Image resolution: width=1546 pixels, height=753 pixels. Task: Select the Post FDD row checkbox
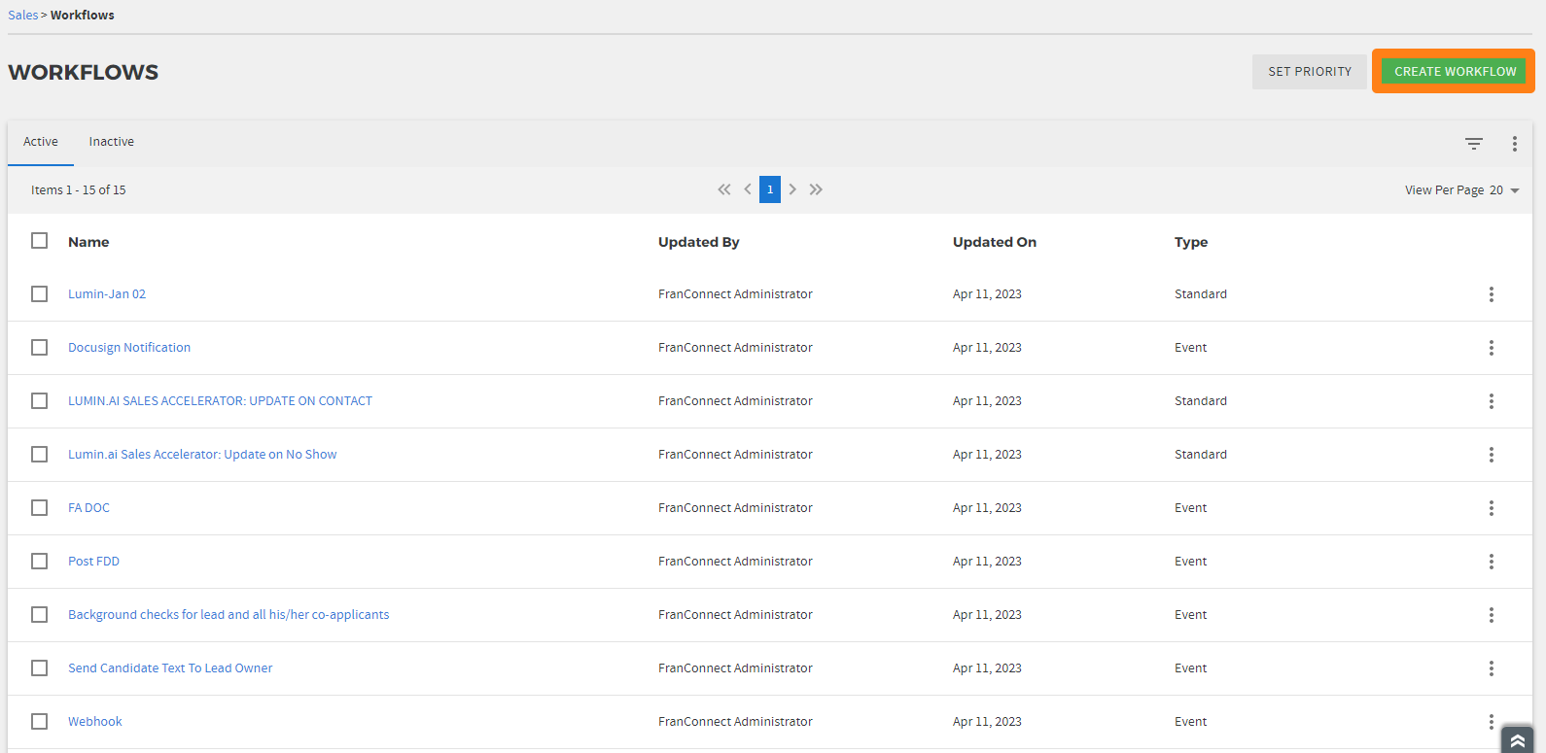pyautogui.click(x=39, y=561)
